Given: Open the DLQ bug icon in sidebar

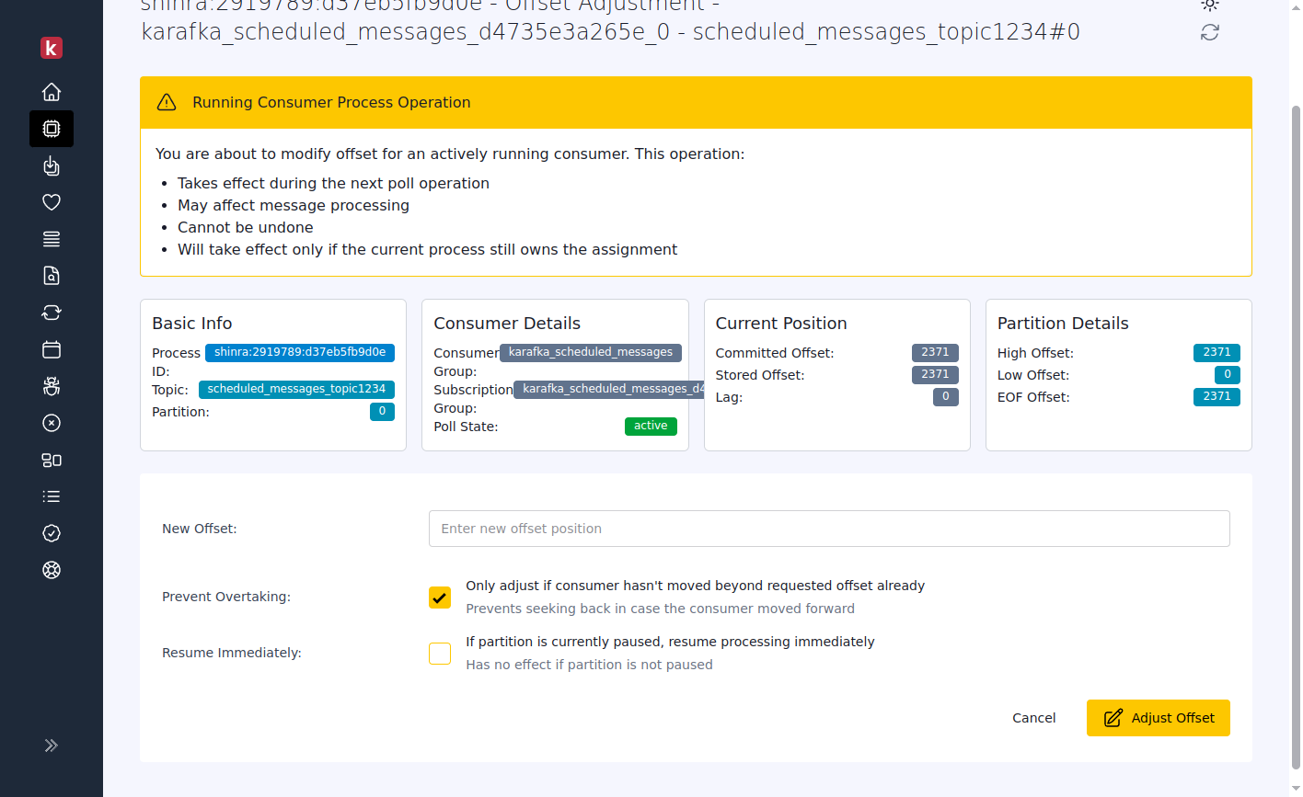Looking at the screenshot, I should [x=52, y=386].
